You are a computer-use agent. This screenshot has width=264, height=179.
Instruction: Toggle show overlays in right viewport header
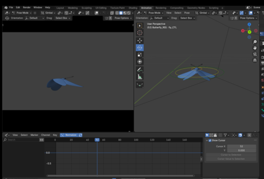(250, 13)
